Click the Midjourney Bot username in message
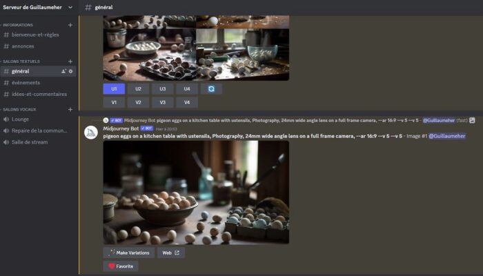This screenshot has width=483, height=276. [x=121, y=128]
